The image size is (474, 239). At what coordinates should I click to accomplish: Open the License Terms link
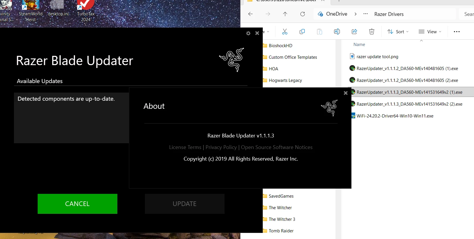tap(185, 147)
